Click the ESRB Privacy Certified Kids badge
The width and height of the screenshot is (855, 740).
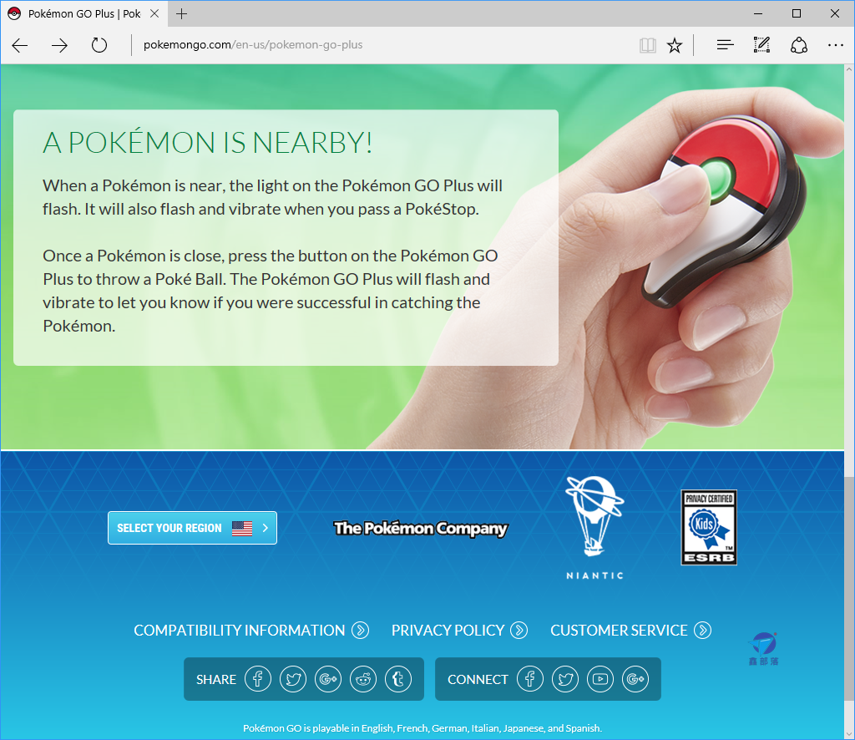click(709, 527)
